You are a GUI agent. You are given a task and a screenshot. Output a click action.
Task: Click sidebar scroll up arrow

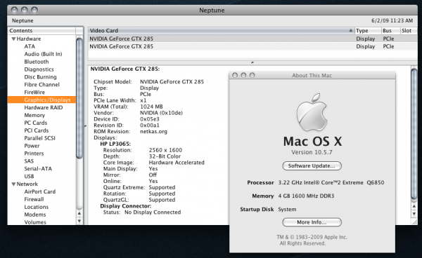point(79,213)
